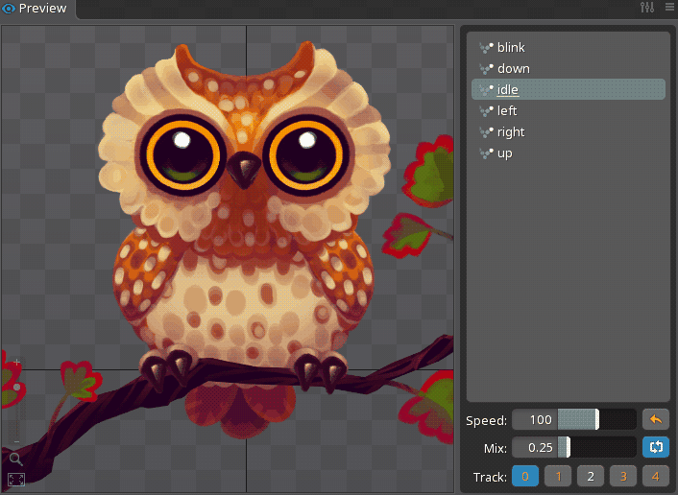Switch to track 4
The width and height of the screenshot is (678, 495).
coord(656,476)
